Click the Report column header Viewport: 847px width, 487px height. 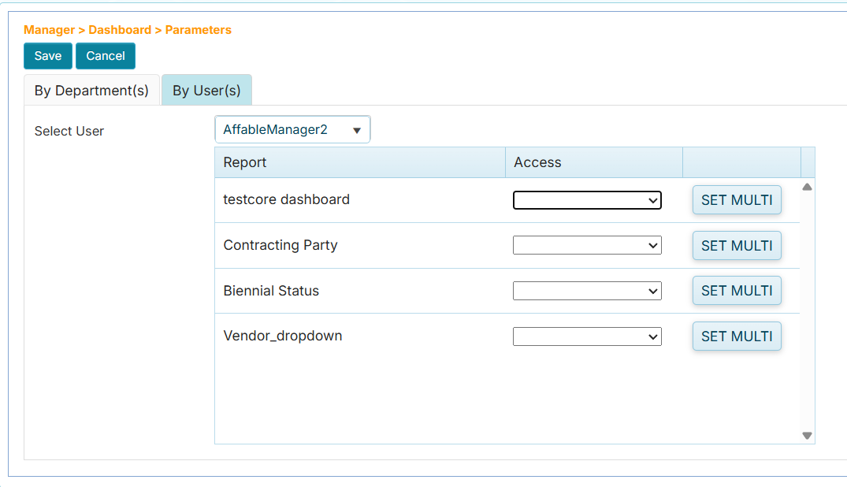(244, 162)
